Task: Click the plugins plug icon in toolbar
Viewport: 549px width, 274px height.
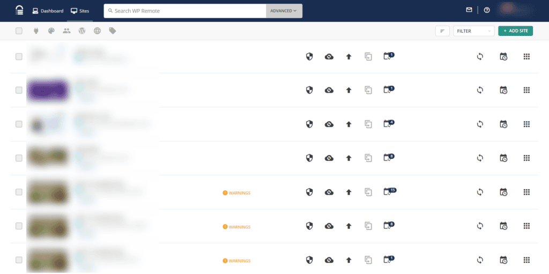Action: point(36,31)
